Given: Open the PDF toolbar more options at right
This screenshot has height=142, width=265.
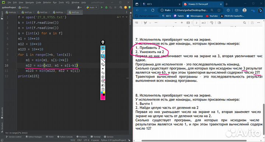Looking at the screenshot, I should (x=258, y=23).
